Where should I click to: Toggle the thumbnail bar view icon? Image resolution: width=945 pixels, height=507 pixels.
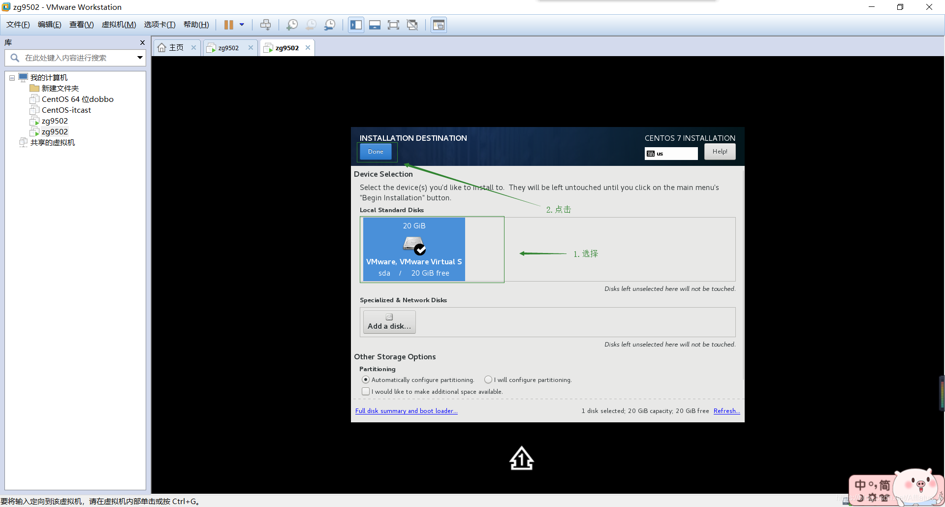pos(375,25)
